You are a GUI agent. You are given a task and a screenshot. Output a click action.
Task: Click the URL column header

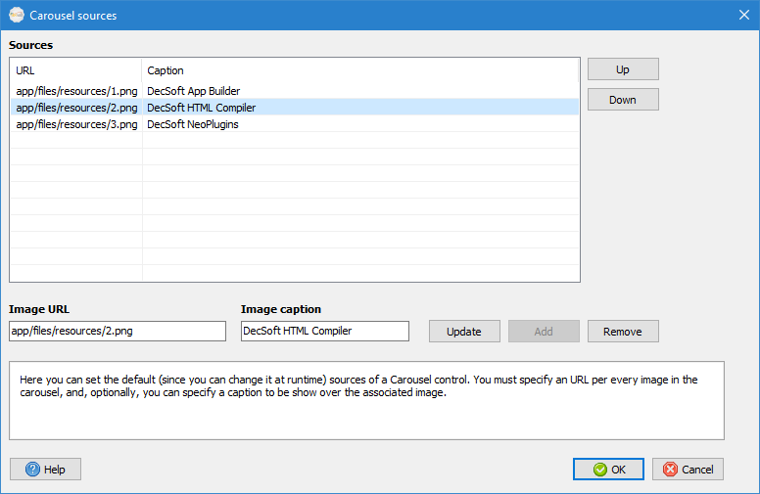[x=76, y=70]
